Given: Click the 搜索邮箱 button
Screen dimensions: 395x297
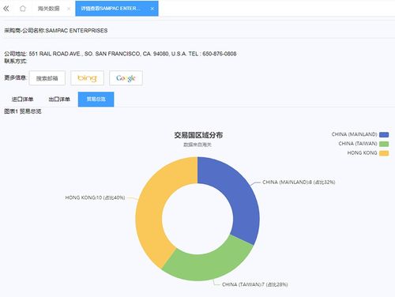Looking at the screenshot, I should (x=47, y=78).
